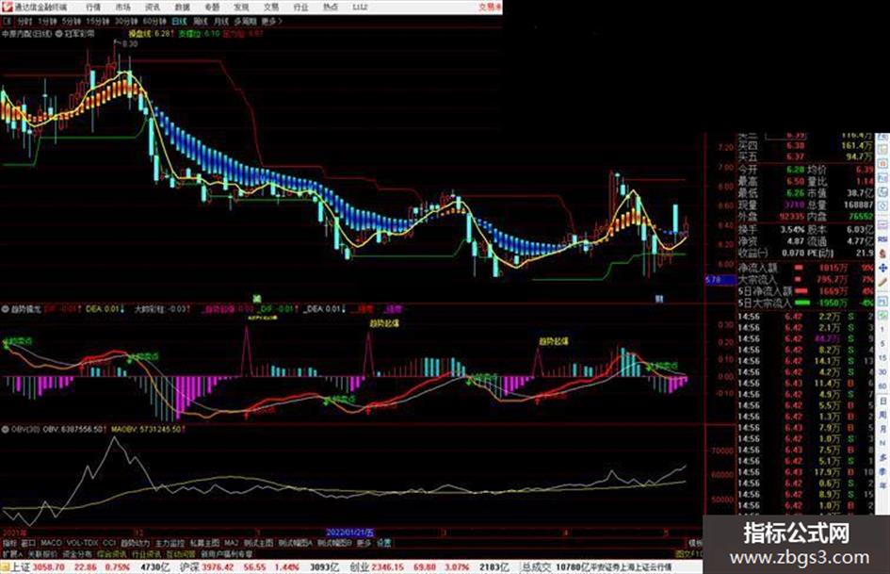Click 总成交 value in status bar
The image size is (890, 574).
(x=573, y=567)
